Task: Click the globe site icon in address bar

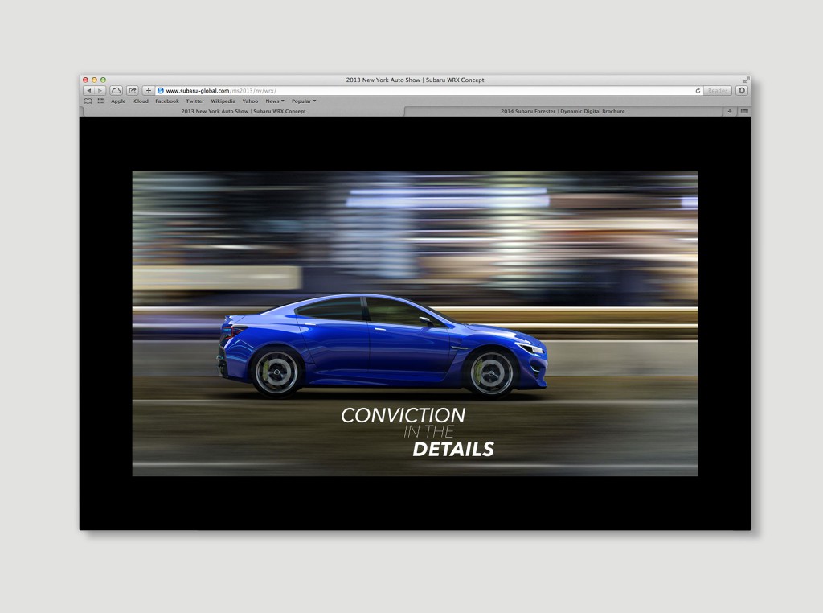Action: click(x=161, y=91)
